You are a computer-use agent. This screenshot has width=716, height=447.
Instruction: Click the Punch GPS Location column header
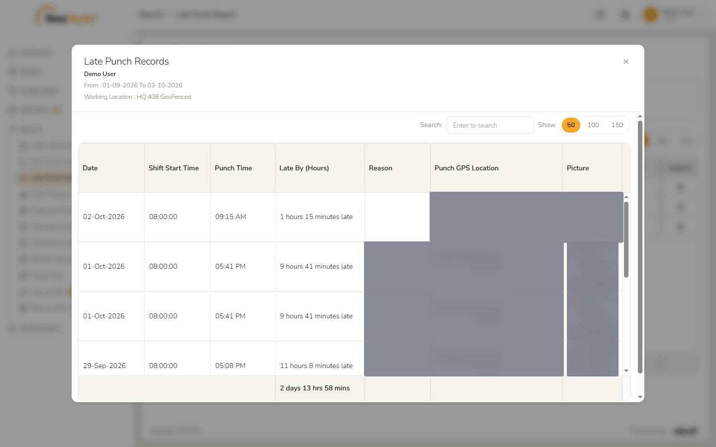point(496,168)
